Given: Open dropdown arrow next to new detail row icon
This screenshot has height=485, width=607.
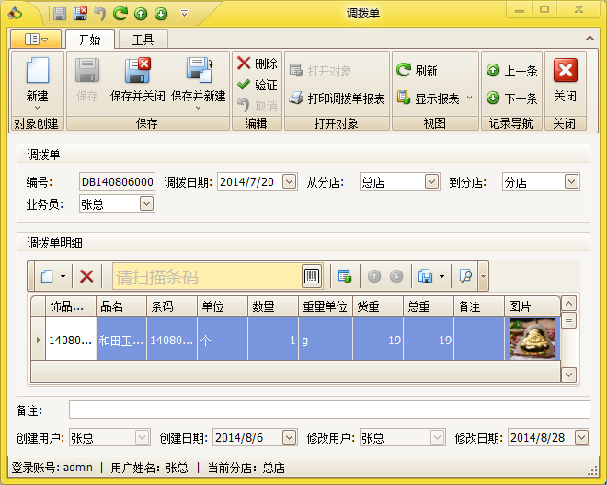Looking at the screenshot, I should point(63,276).
